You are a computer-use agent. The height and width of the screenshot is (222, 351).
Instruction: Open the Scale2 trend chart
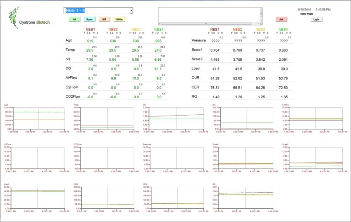[315, 158]
